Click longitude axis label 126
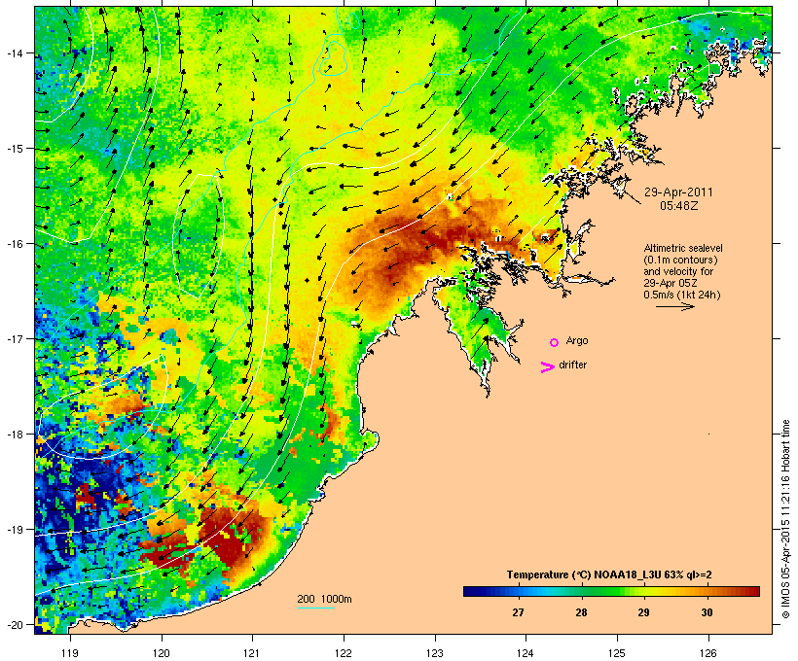798x661 pixels. [x=707, y=653]
